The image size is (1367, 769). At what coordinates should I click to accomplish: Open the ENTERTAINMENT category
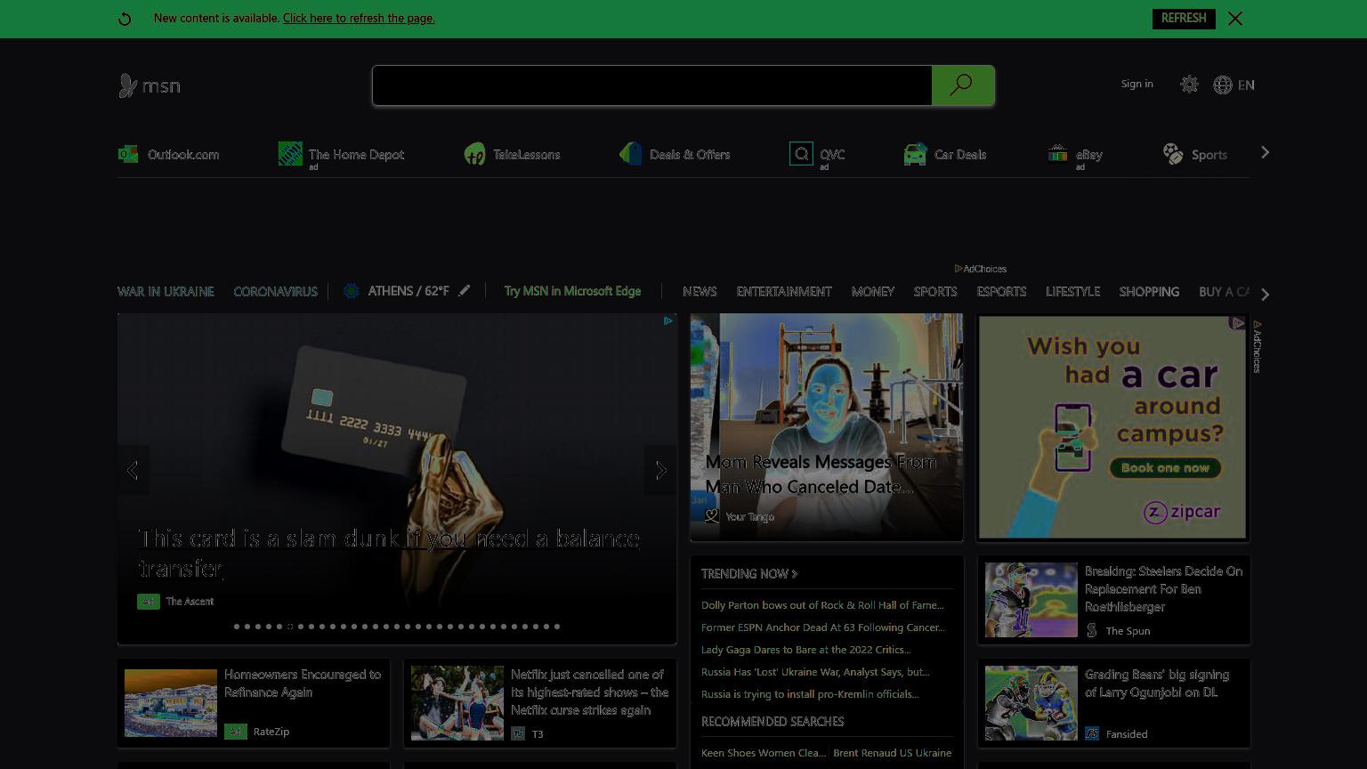pyautogui.click(x=784, y=292)
